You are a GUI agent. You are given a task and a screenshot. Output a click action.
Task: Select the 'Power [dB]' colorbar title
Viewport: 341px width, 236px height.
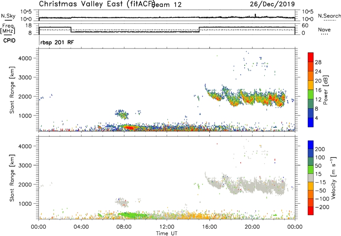326,90
